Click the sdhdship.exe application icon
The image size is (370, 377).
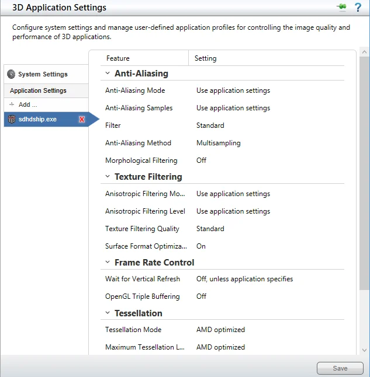point(12,119)
